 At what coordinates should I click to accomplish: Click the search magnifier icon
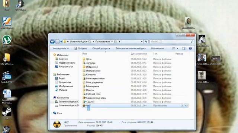[x=192, y=42]
